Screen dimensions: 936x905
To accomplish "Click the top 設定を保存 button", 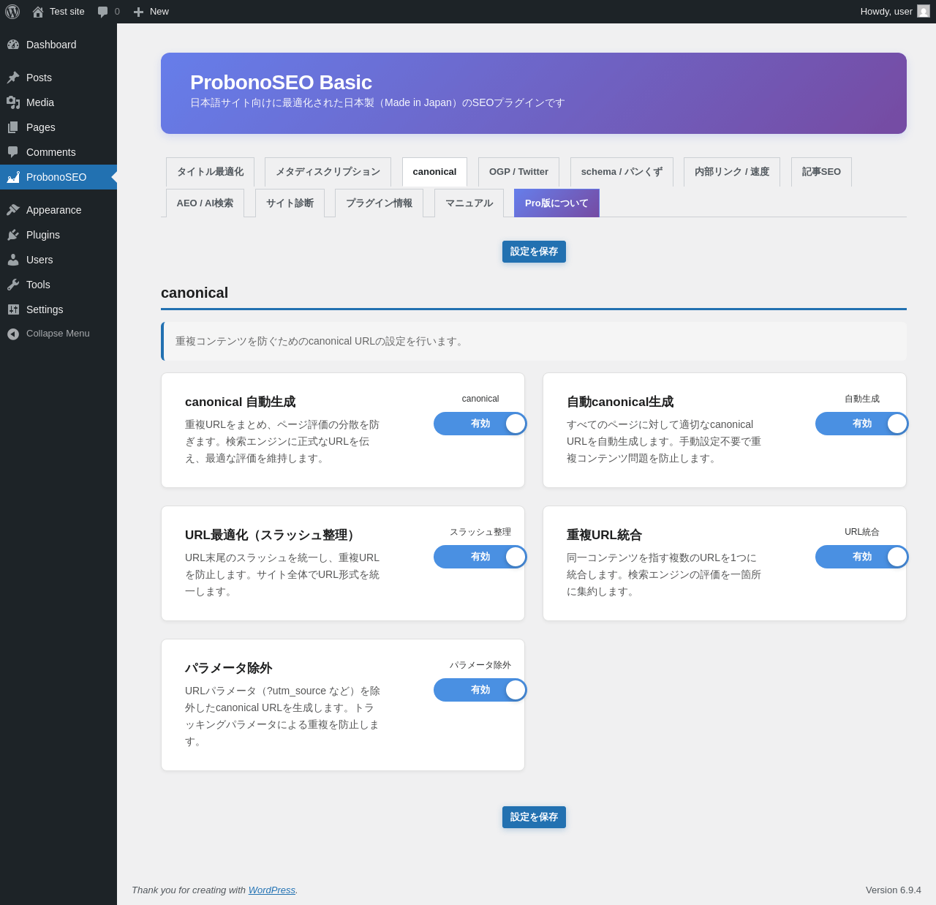I will (x=534, y=252).
